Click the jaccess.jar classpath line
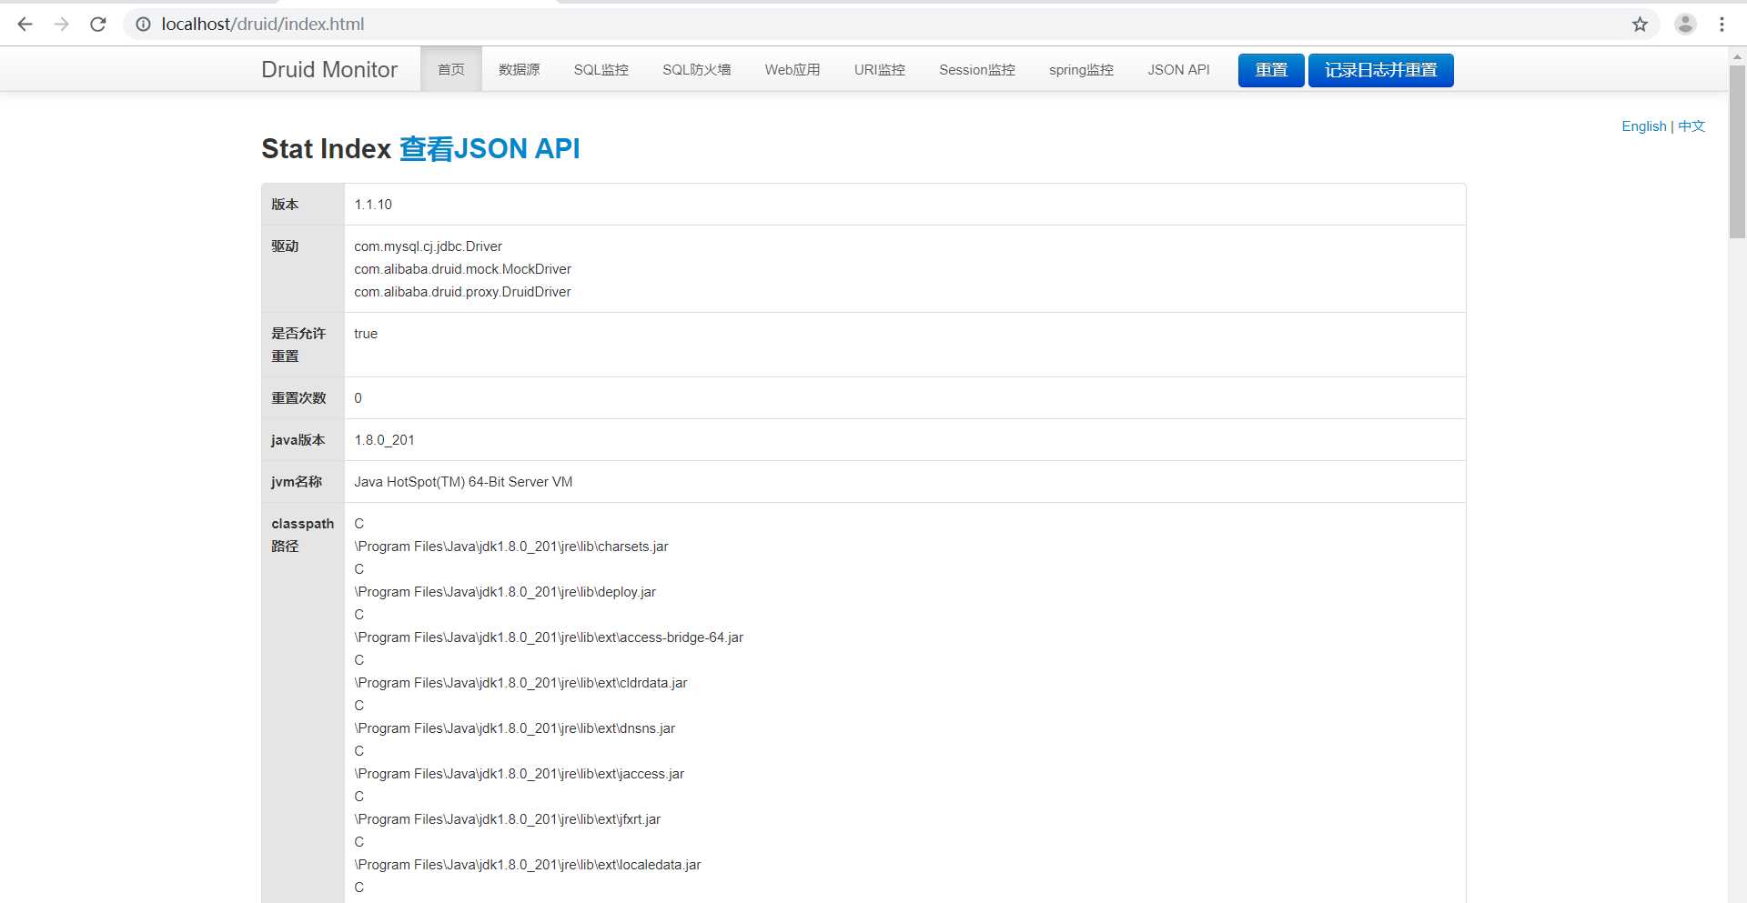 519,774
